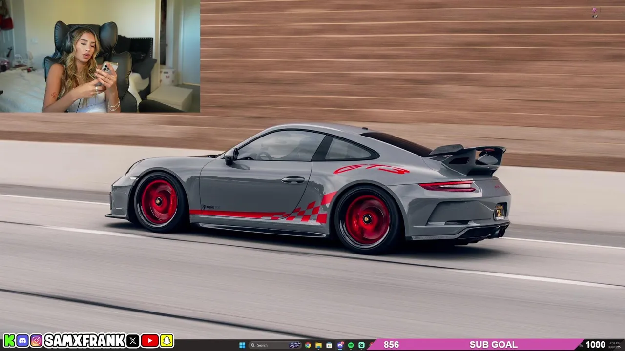This screenshot has height=351, width=625.
Task: Click the 856 current sub count
Action: pyautogui.click(x=391, y=345)
